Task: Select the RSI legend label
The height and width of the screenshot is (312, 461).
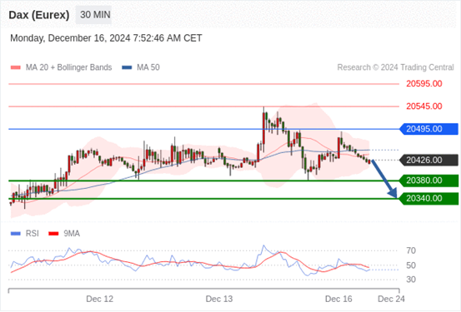Action: pyautogui.click(x=32, y=234)
